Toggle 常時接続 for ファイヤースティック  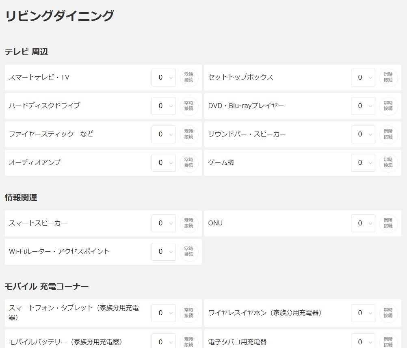pos(189,134)
